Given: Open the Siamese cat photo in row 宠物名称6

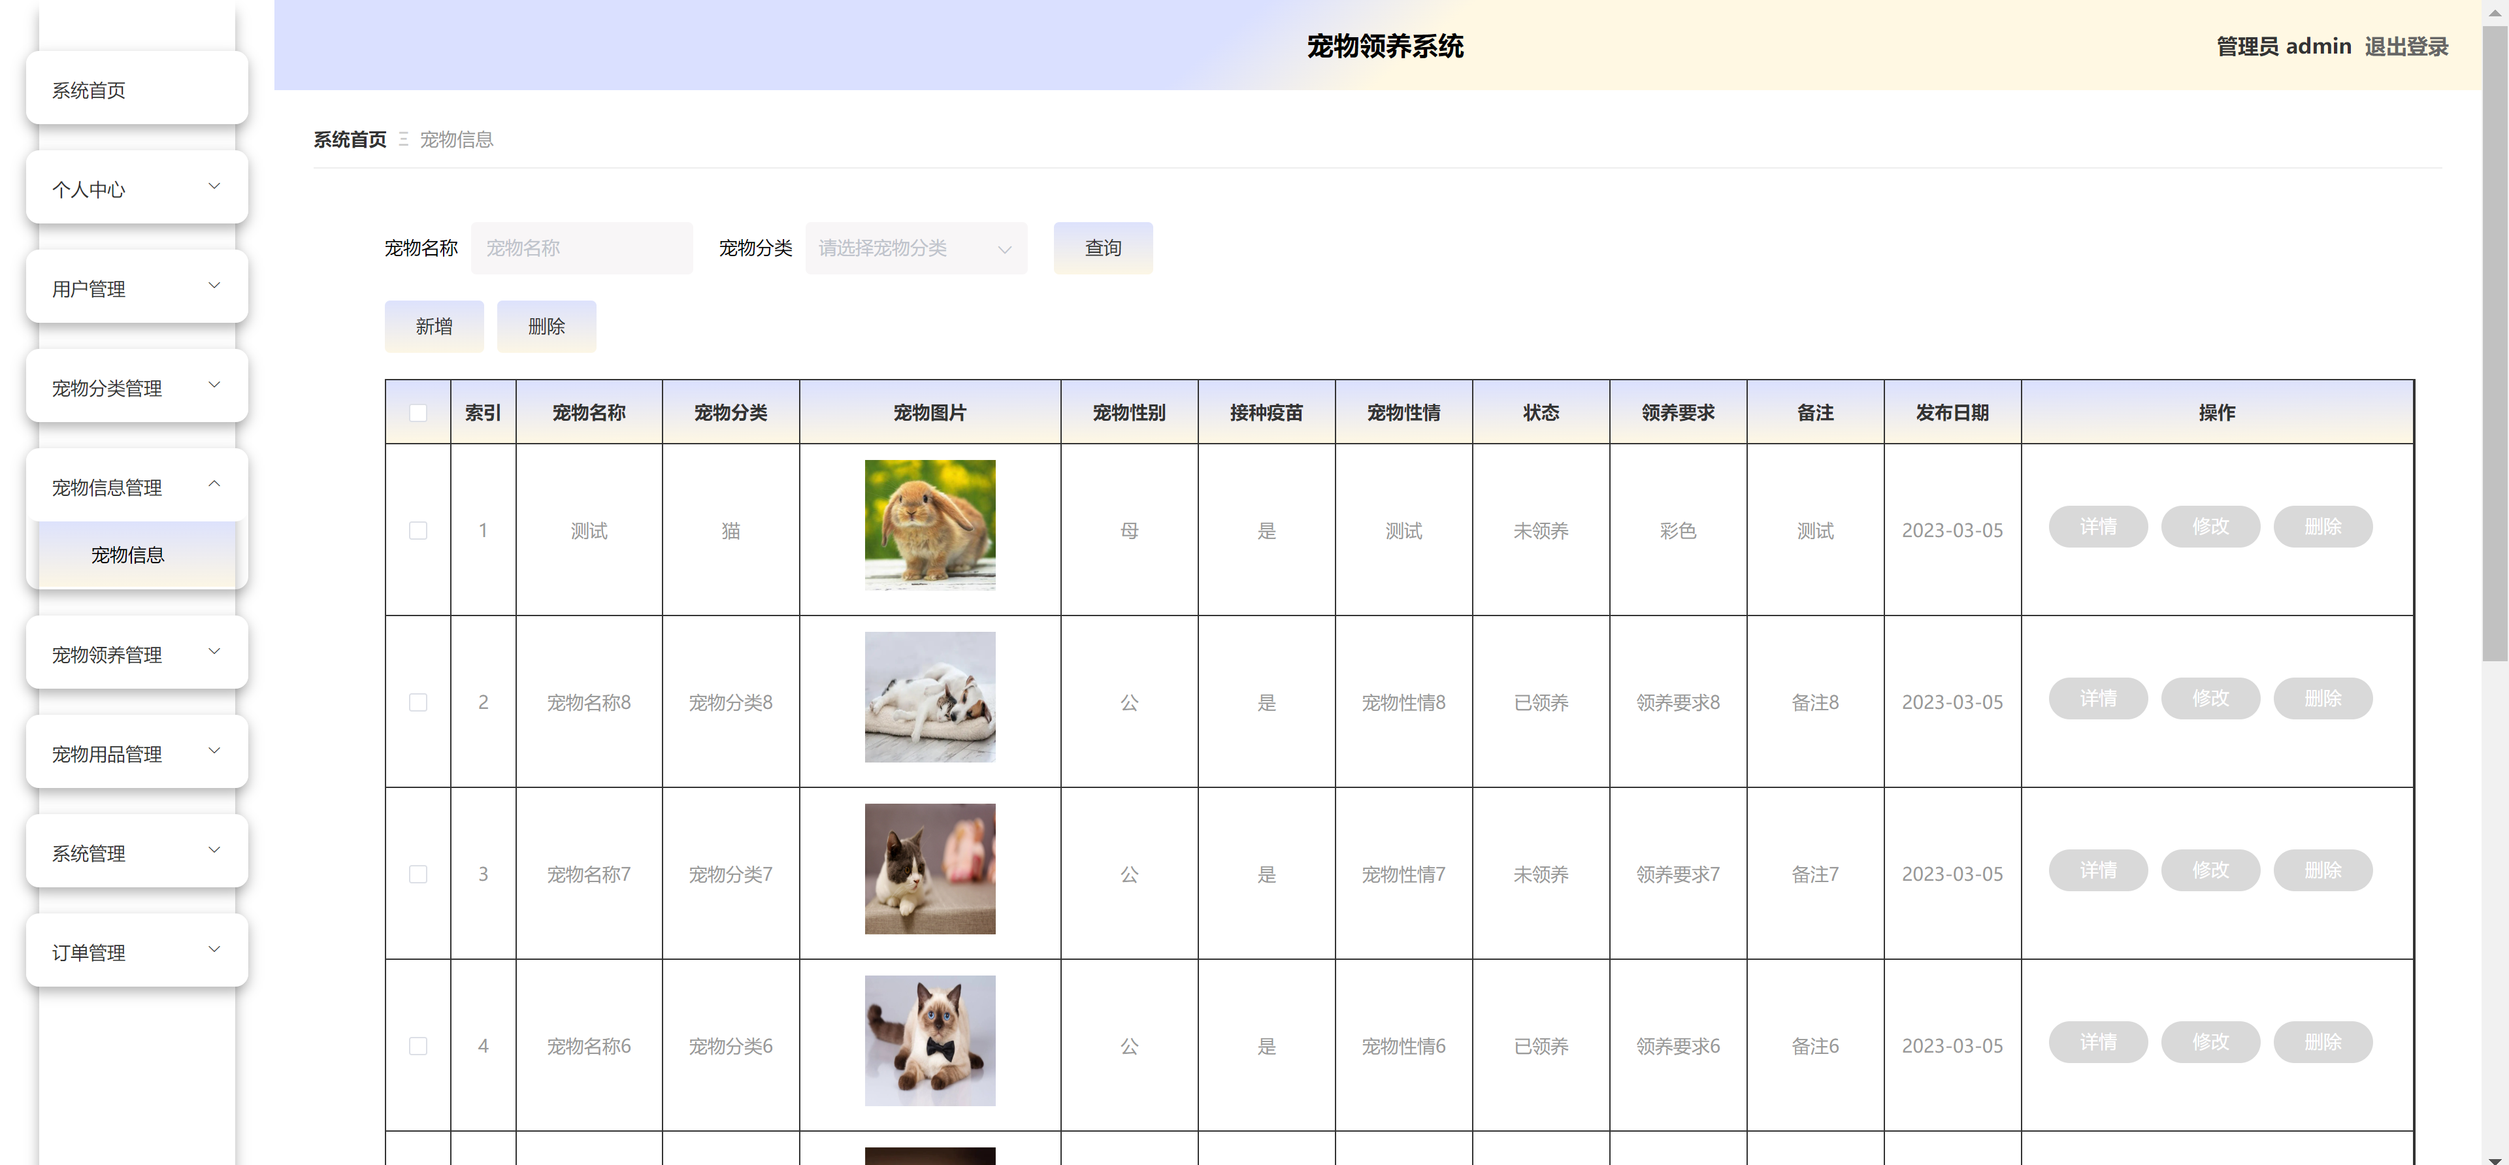Looking at the screenshot, I should pos(930,1040).
